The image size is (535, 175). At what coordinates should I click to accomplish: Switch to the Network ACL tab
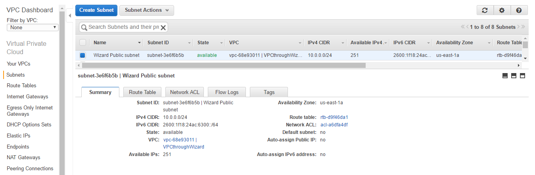point(184,92)
